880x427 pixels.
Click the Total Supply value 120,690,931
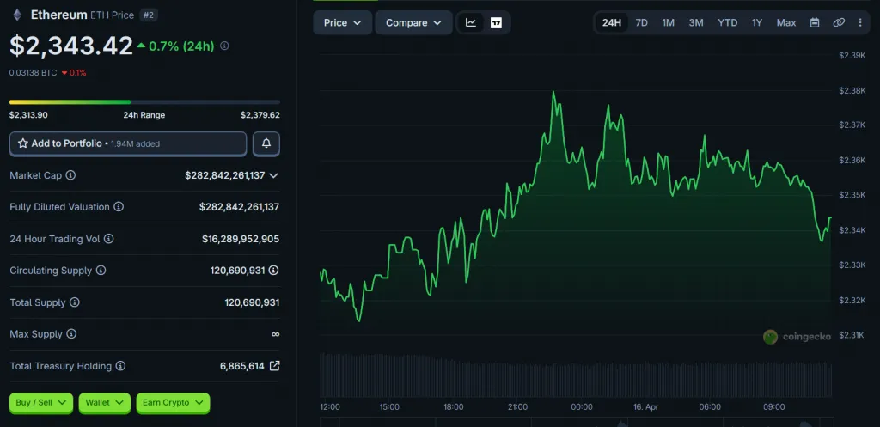coord(252,302)
